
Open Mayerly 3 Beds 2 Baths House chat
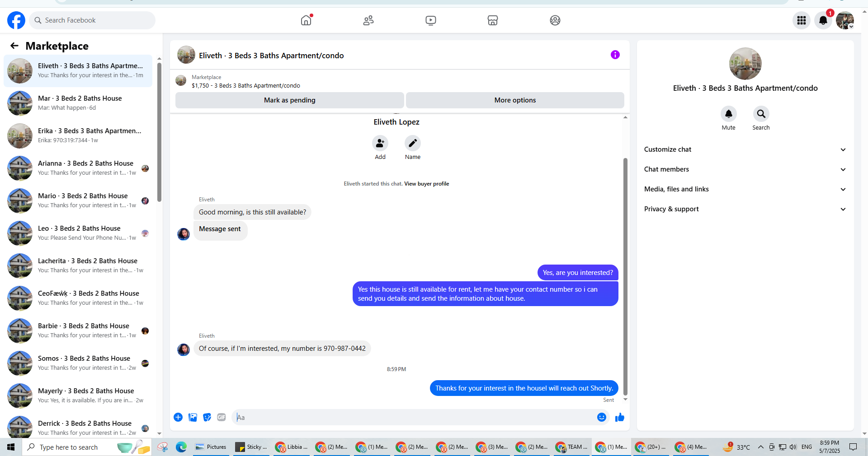[78, 396]
